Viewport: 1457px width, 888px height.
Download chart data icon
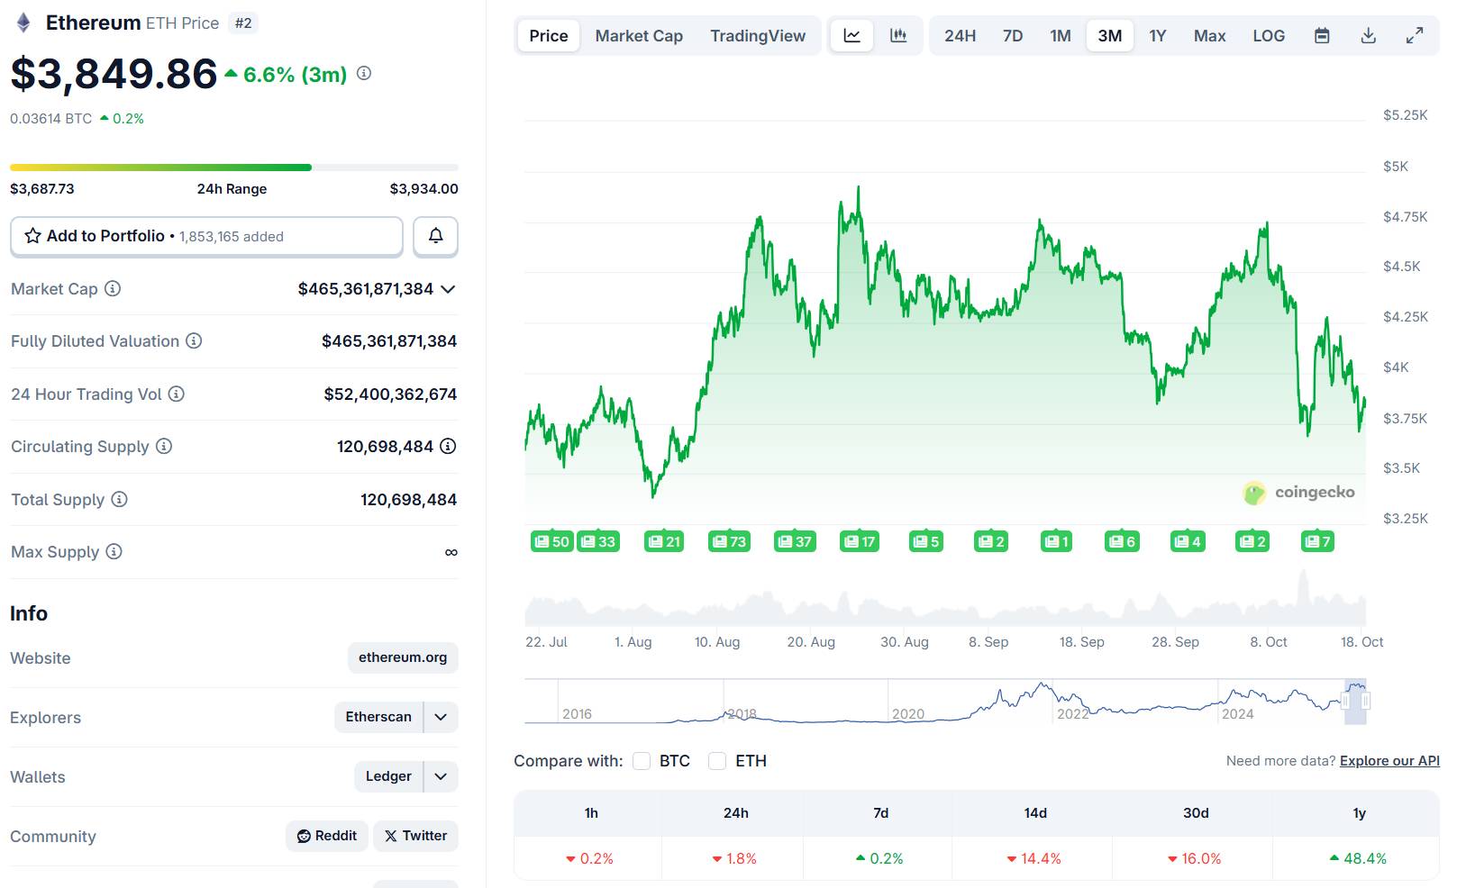click(x=1368, y=36)
